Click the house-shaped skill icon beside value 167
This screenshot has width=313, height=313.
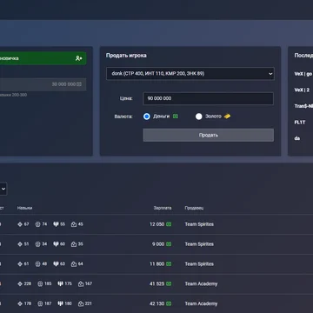[x=81, y=283]
